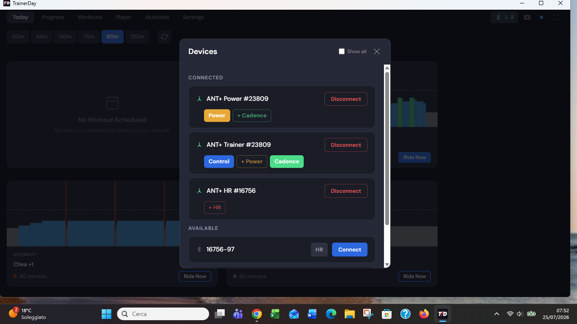Select the 75m duration
Screen dimensions: 577x324
pos(89,37)
